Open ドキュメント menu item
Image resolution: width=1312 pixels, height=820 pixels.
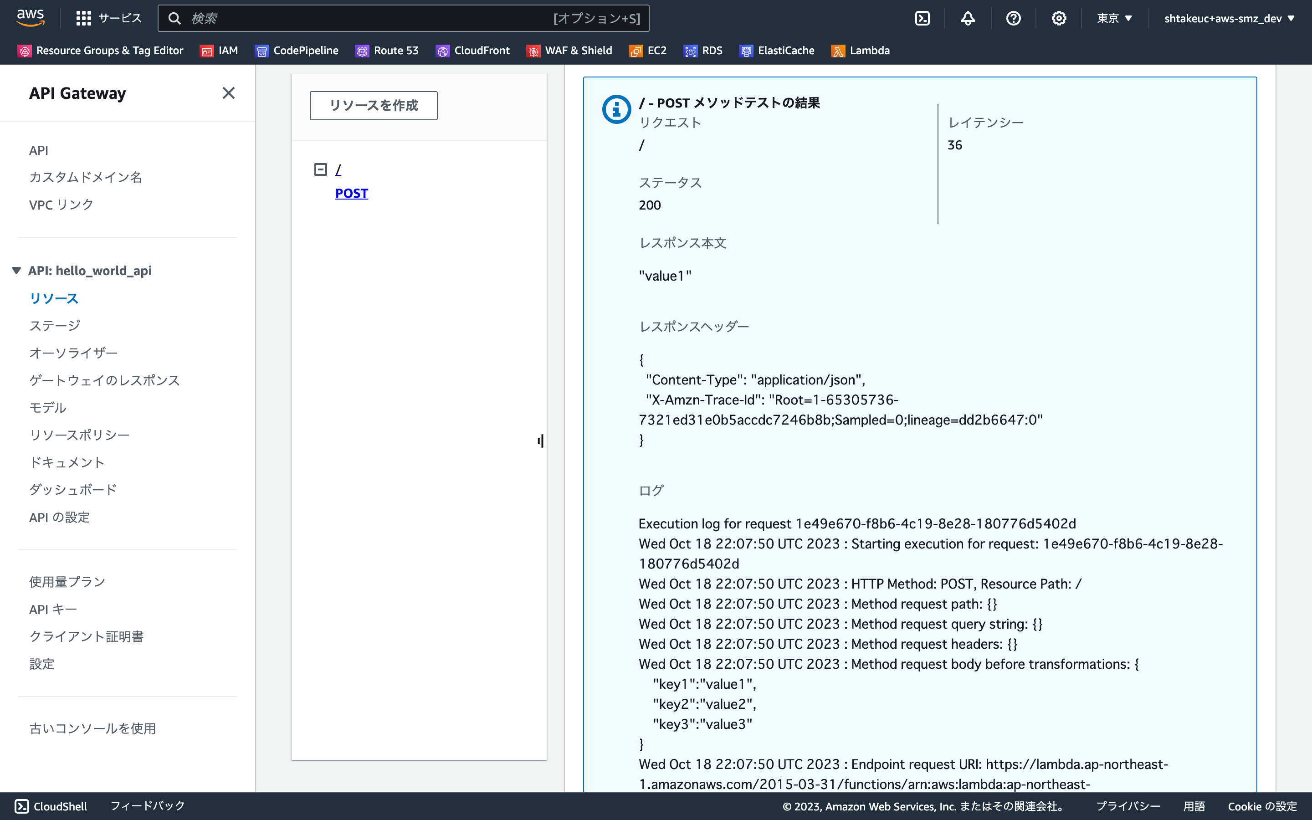[67, 462]
